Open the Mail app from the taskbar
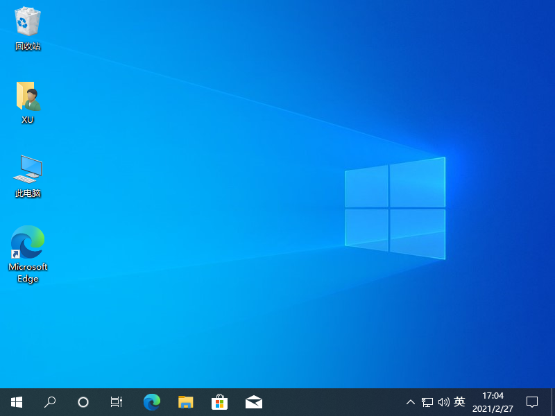This screenshot has height=416, width=555. [x=254, y=401]
